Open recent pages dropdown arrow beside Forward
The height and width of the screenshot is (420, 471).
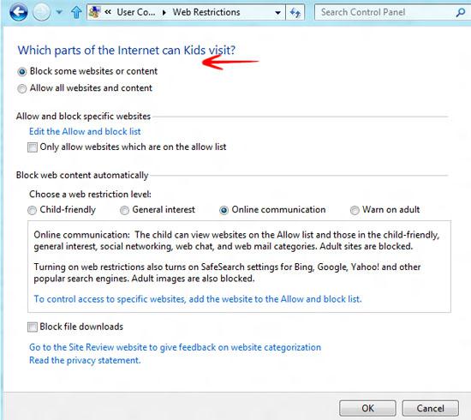click(59, 12)
